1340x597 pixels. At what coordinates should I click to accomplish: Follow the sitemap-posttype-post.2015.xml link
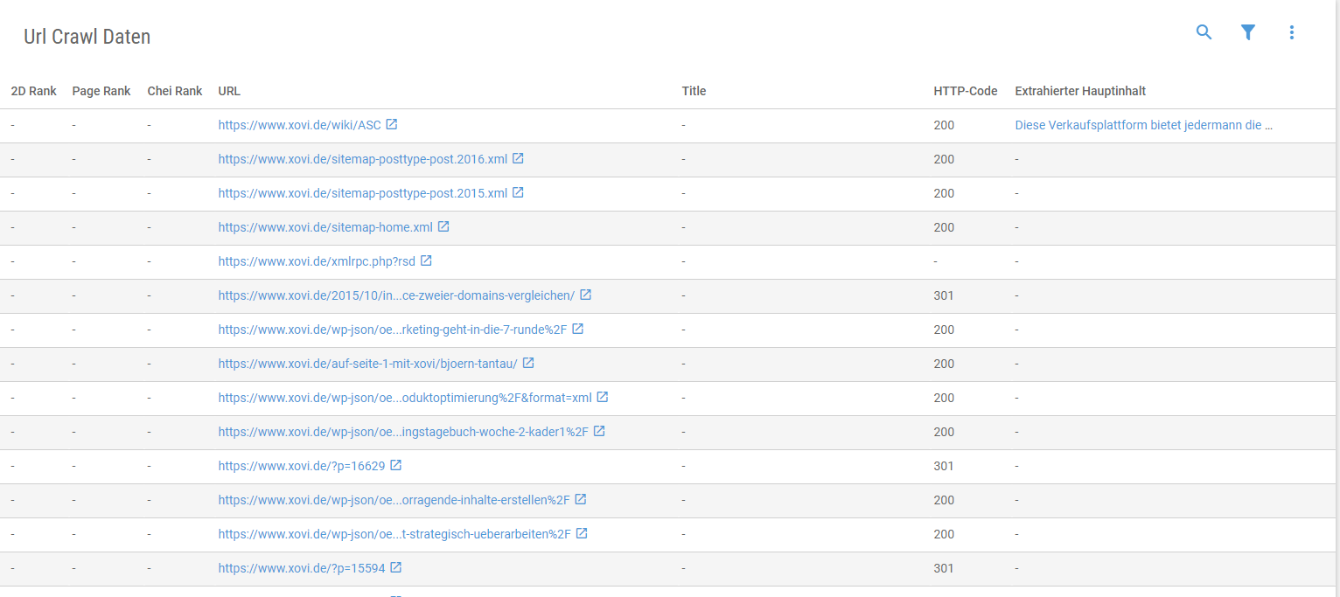click(x=363, y=193)
